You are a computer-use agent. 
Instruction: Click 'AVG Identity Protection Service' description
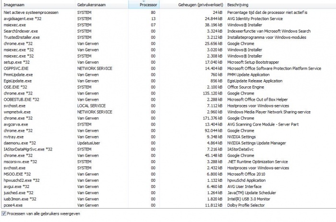tap(255, 19)
